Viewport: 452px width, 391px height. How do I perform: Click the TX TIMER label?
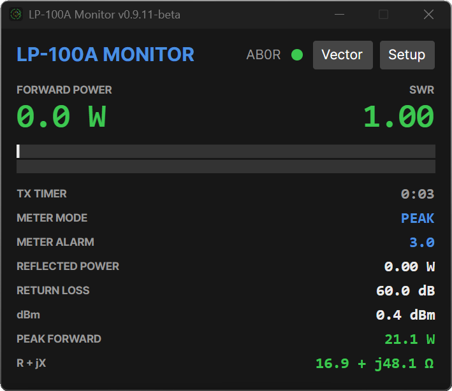click(41, 194)
